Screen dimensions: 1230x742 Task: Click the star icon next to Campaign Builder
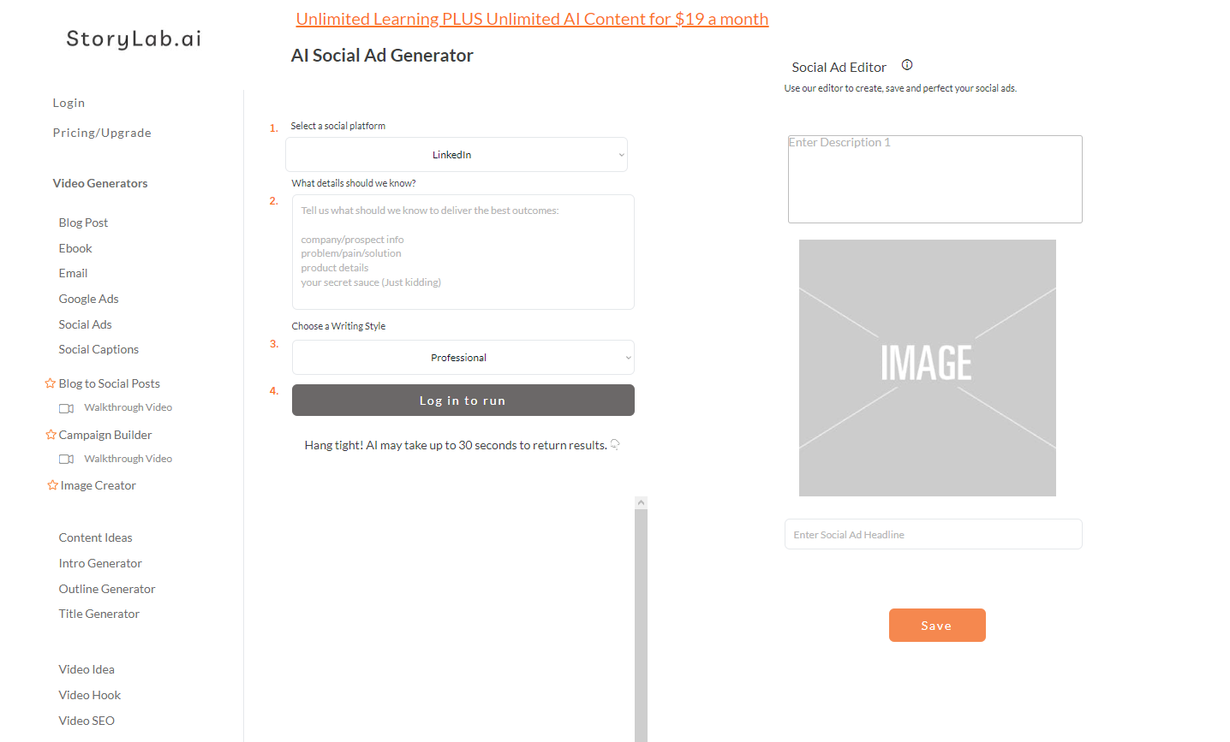pos(51,435)
